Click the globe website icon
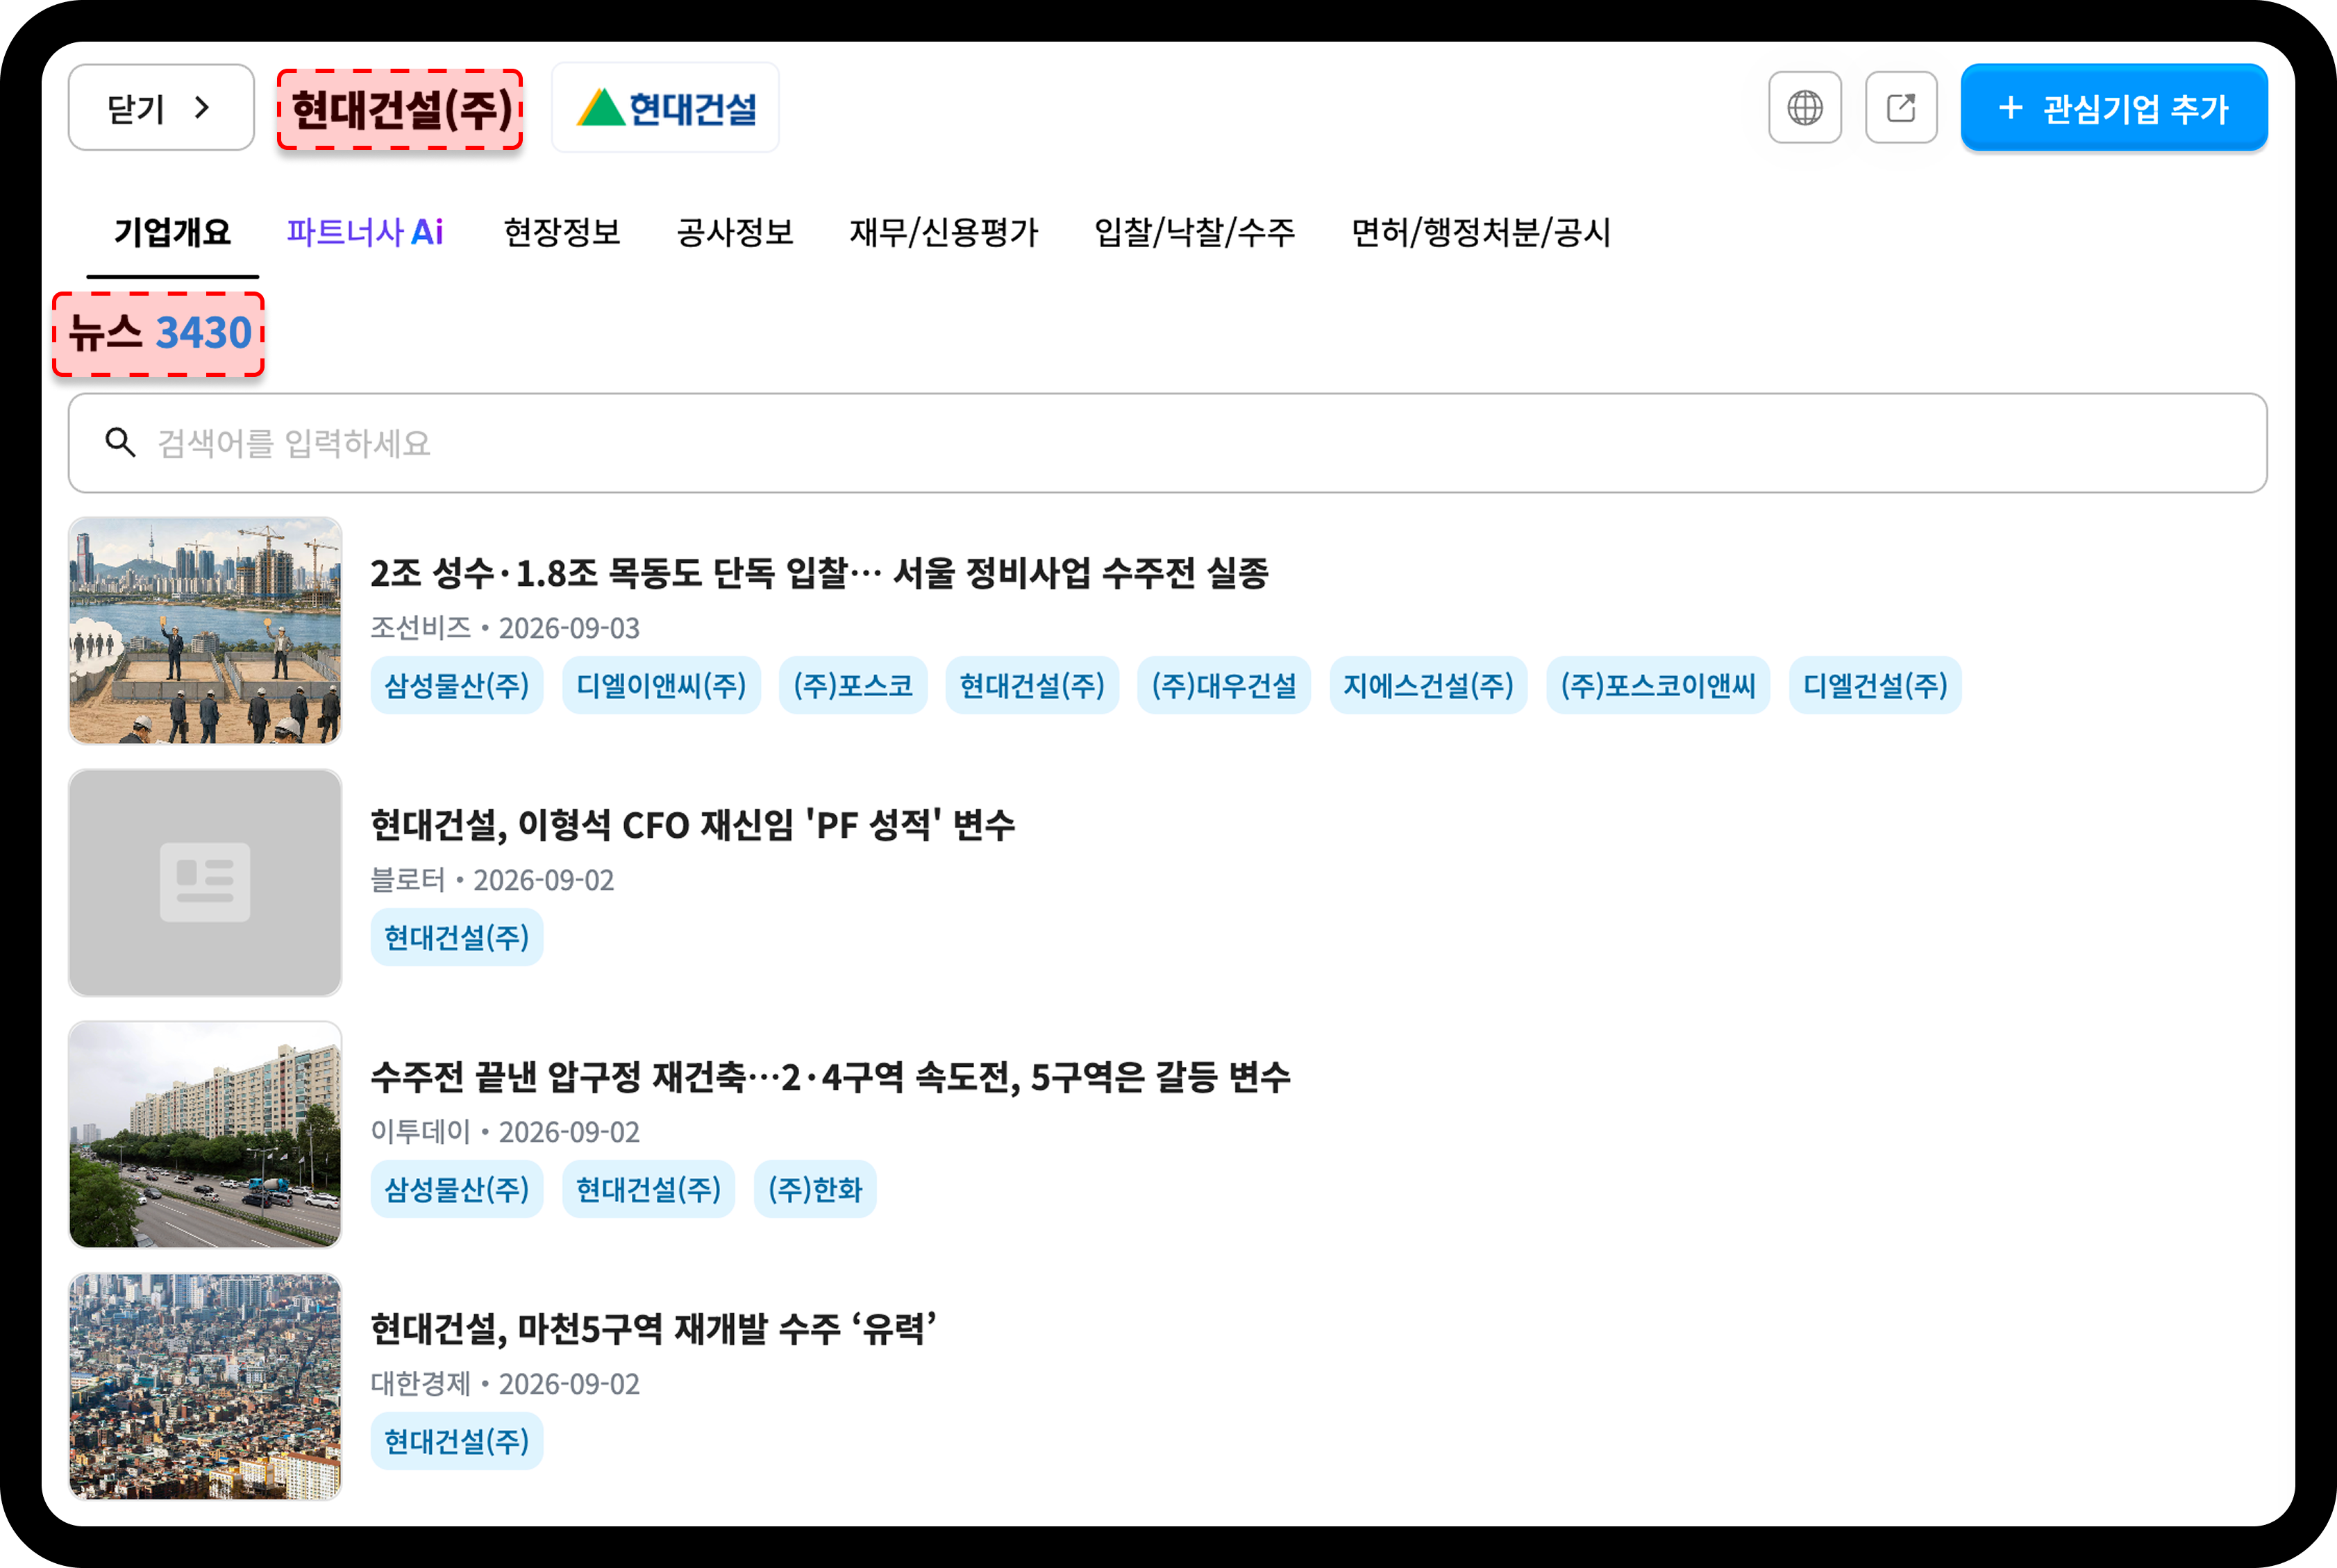Image resolution: width=2337 pixels, height=1568 pixels. pos(1804,108)
